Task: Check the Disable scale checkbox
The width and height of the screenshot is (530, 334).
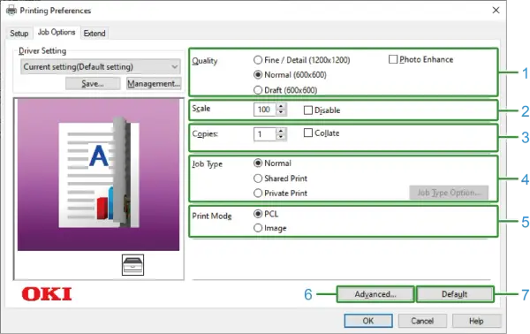Action: click(x=308, y=110)
